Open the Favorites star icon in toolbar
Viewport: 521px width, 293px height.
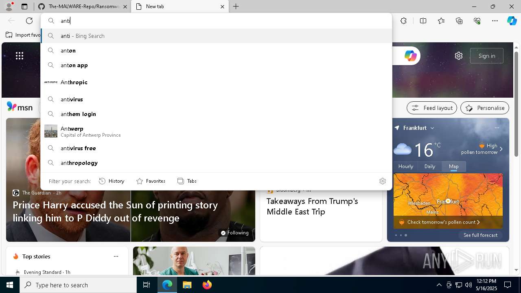tap(441, 21)
